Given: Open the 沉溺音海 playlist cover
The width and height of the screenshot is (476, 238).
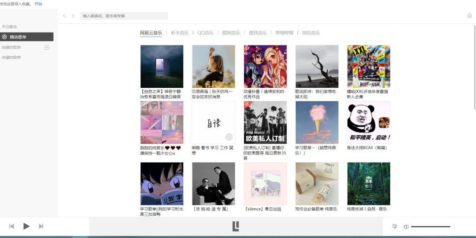Looking at the screenshot, I should tap(213, 66).
